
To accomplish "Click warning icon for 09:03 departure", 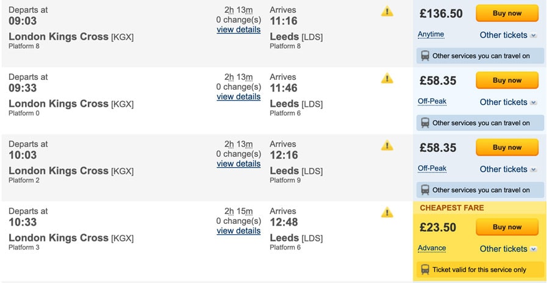I will (x=387, y=11).
